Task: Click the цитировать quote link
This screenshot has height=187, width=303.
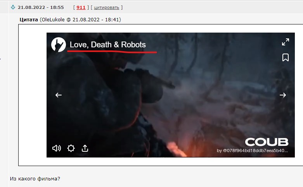Action: (x=106, y=7)
